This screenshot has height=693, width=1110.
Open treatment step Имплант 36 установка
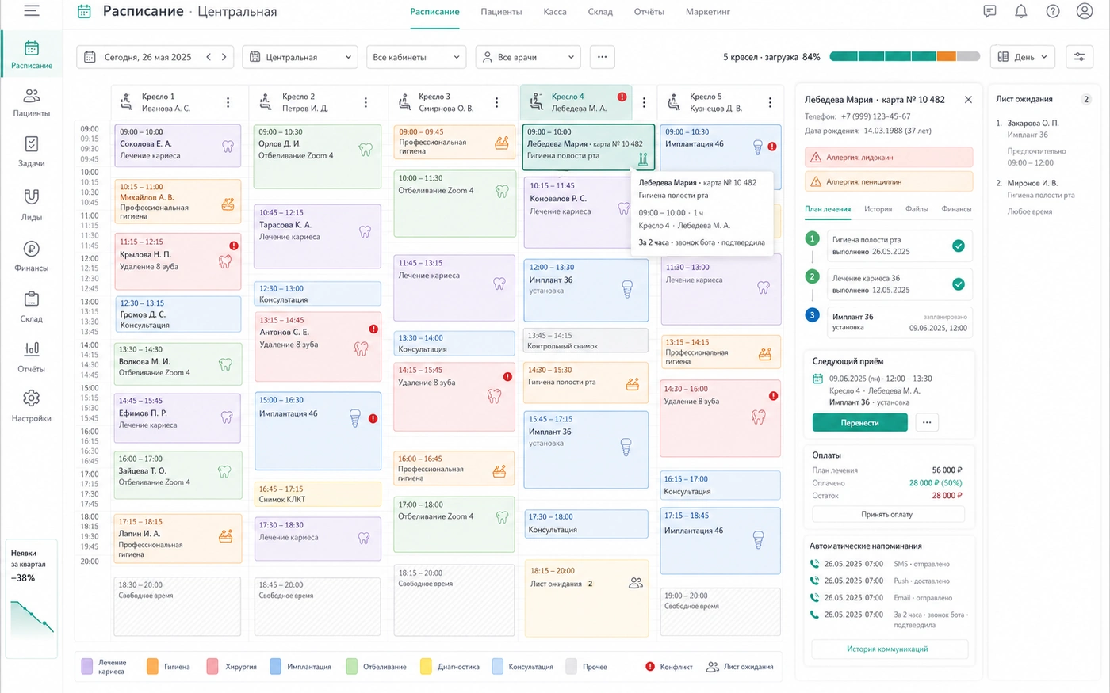pyautogui.click(x=899, y=322)
